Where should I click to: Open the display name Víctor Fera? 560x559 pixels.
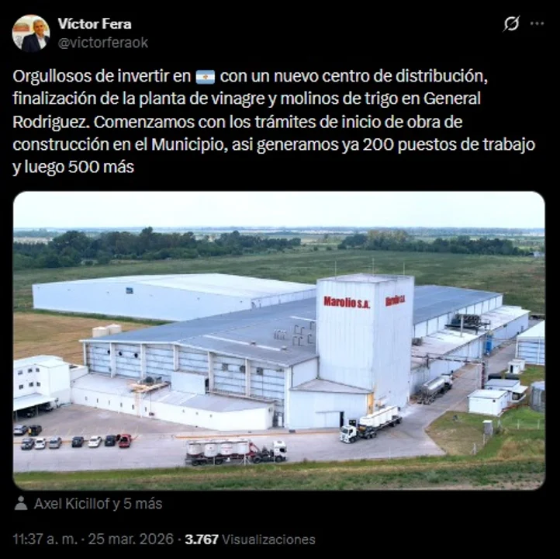[x=95, y=24]
